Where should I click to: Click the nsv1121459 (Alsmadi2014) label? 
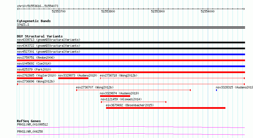[121, 99]
